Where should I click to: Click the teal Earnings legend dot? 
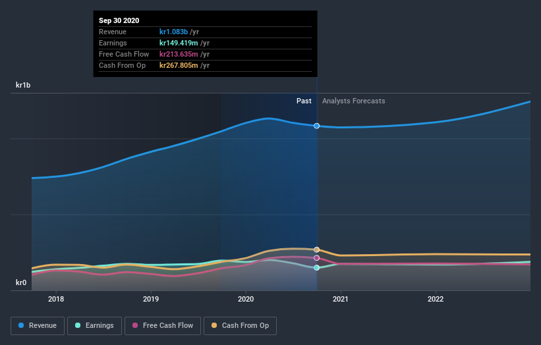(78, 325)
